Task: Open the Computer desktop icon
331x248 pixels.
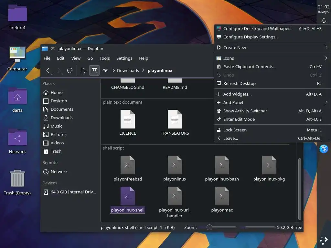Action: (17, 58)
